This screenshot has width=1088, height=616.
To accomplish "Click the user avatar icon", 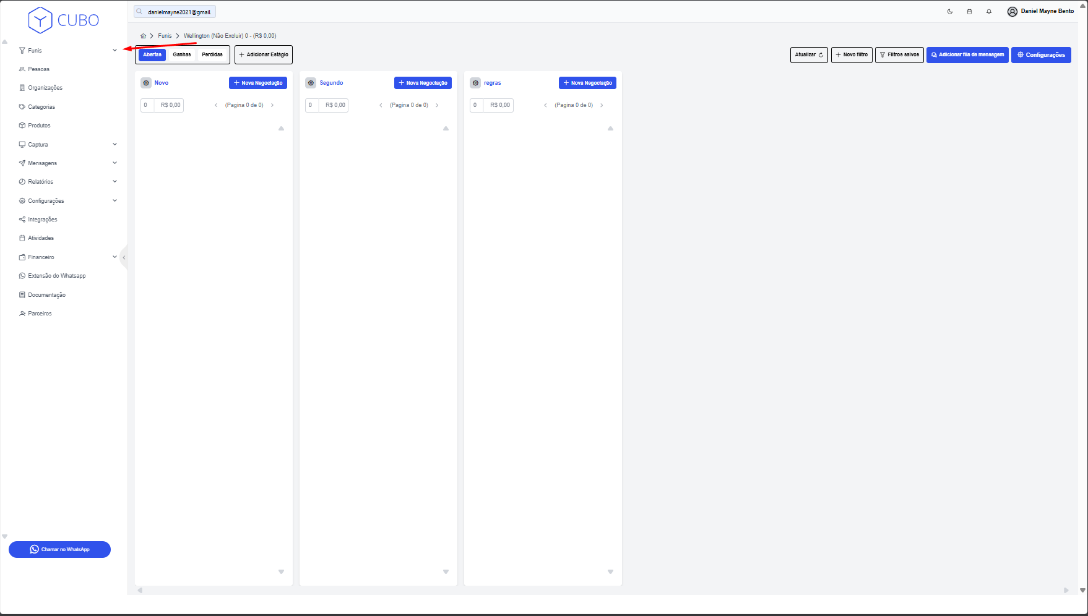I will (x=1012, y=12).
